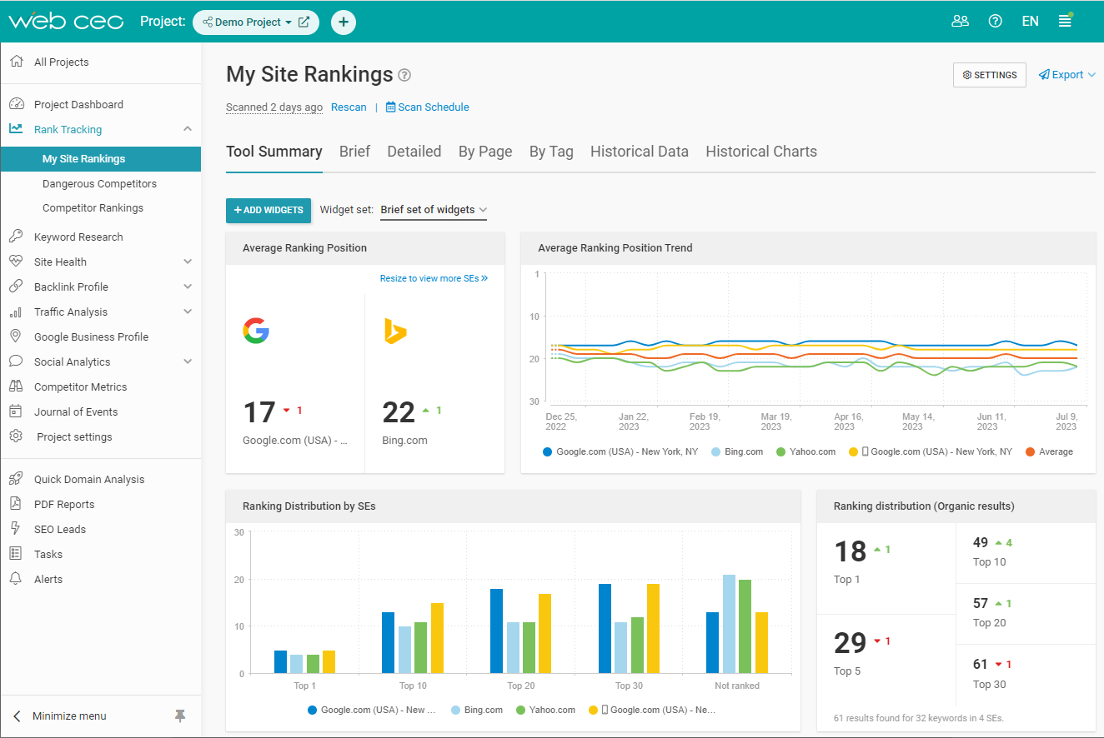Open the Scan Schedule link
This screenshot has width=1104, height=738.
427,107
